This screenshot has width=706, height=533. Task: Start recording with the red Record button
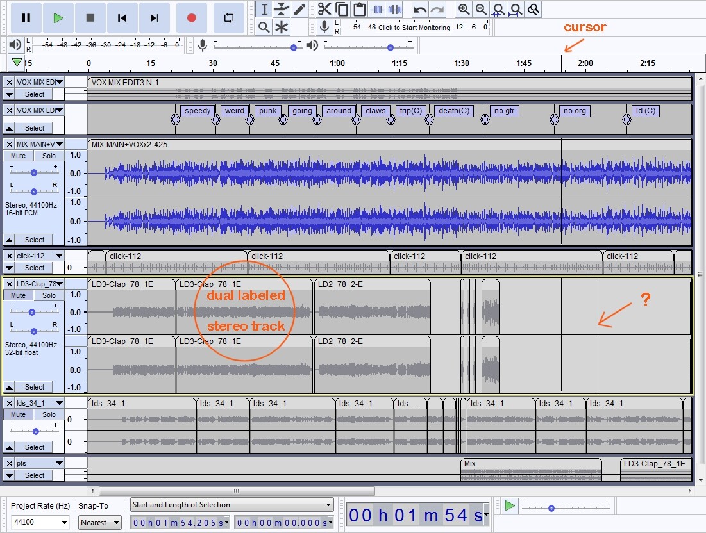click(191, 18)
